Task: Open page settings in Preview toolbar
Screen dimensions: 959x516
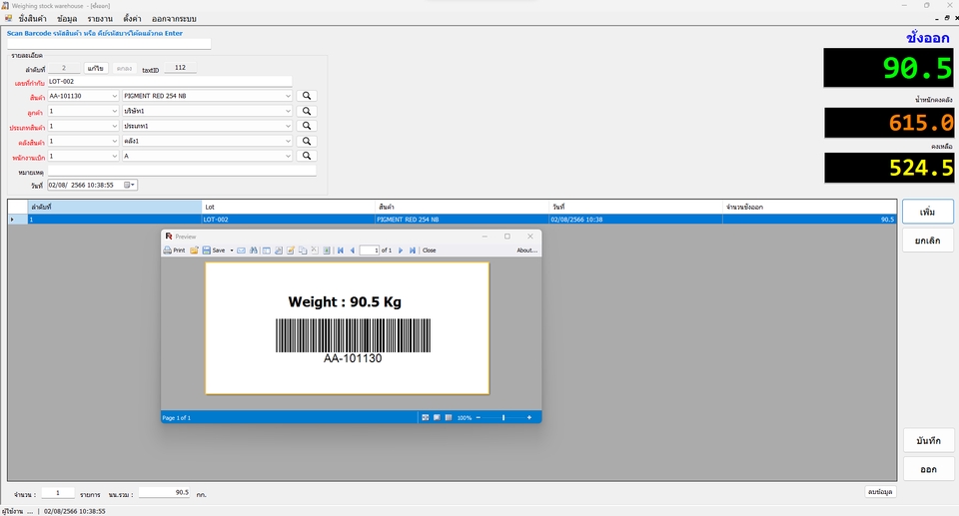Action: (x=279, y=251)
